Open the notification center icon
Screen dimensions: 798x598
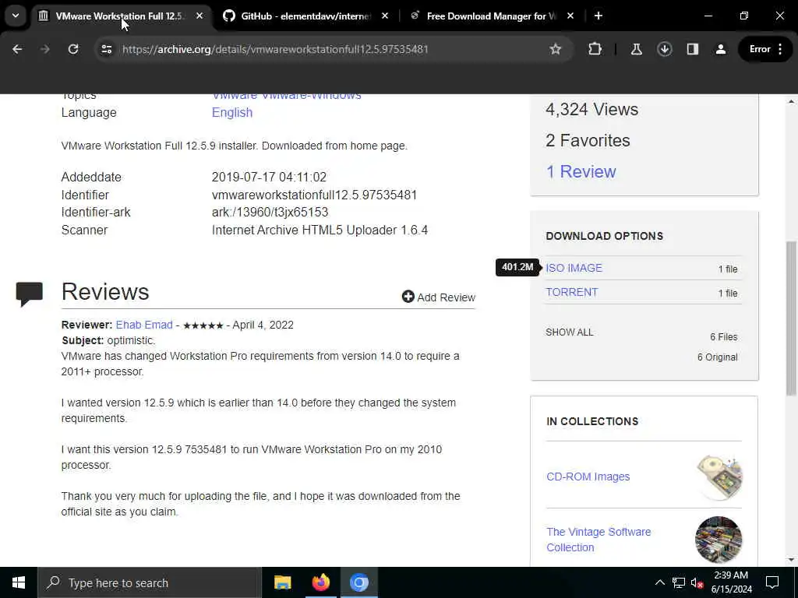(772, 582)
